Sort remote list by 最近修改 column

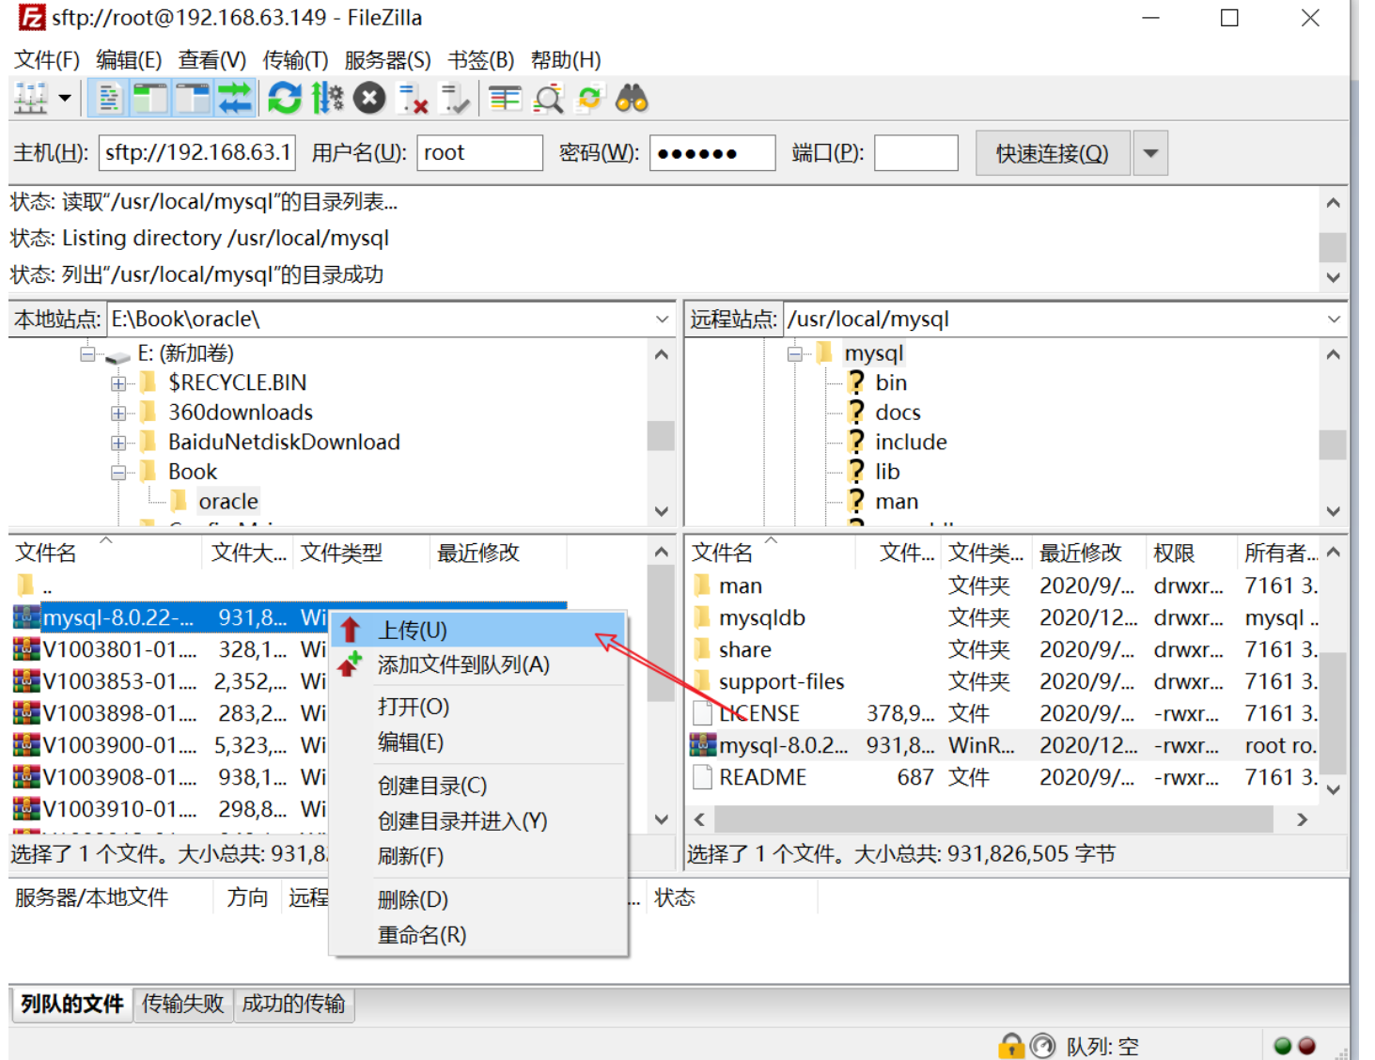(1088, 553)
